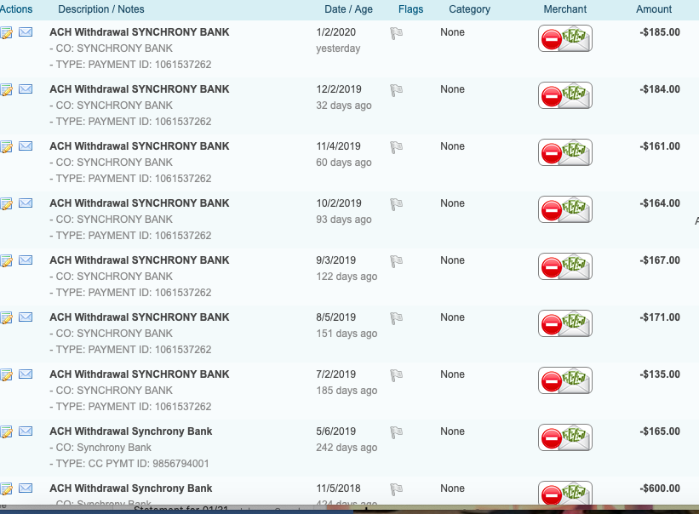Image resolution: width=699 pixels, height=514 pixels.
Task: Edit the 11/4/2019 transaction
Action: (6, 146)
